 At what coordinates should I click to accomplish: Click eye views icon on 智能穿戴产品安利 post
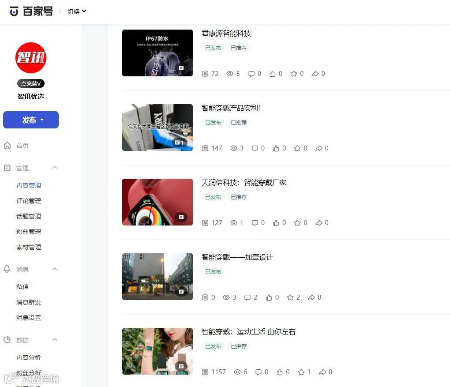coord(234,148)
